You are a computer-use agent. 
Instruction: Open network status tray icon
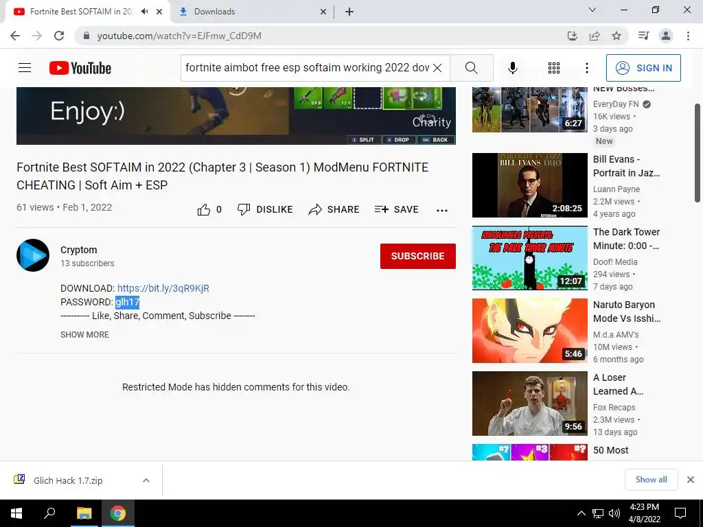[598, 513]
